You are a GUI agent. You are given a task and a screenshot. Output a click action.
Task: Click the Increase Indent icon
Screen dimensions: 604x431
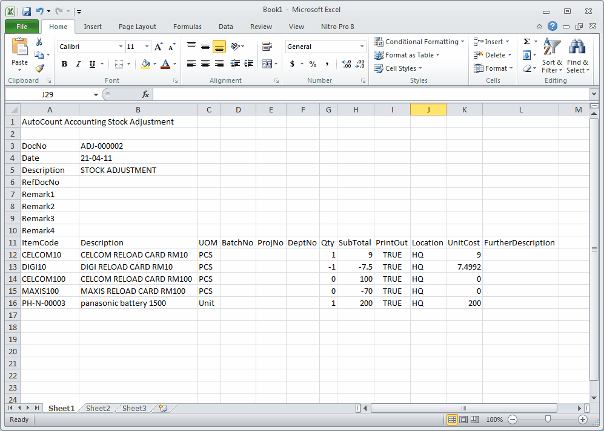click(x=249, y=64)
